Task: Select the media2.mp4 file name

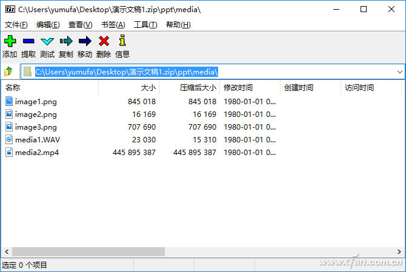Action: (37, 153)
